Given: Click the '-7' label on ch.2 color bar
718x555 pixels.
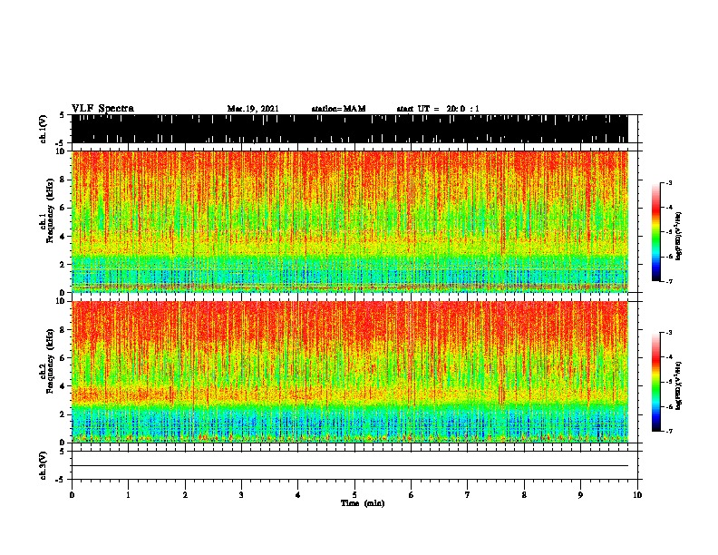Looking at the screenshot, I should coord(669,431).
